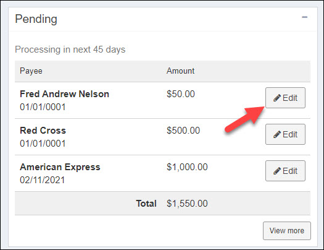Screen dimensions: 324x250
Task: Click the Processing in next 45 days text
Action: point(70,50)
